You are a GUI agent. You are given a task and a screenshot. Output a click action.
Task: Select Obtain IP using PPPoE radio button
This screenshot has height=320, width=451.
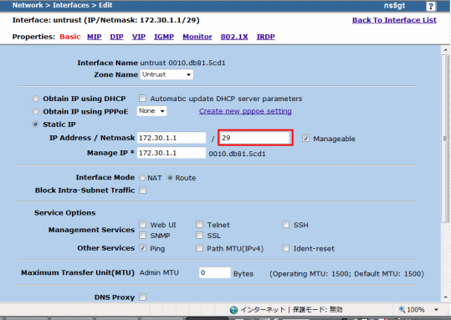pyautogui.click(x=35, y=111)
